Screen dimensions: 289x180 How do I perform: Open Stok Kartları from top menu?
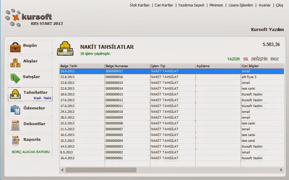point(140,5)
